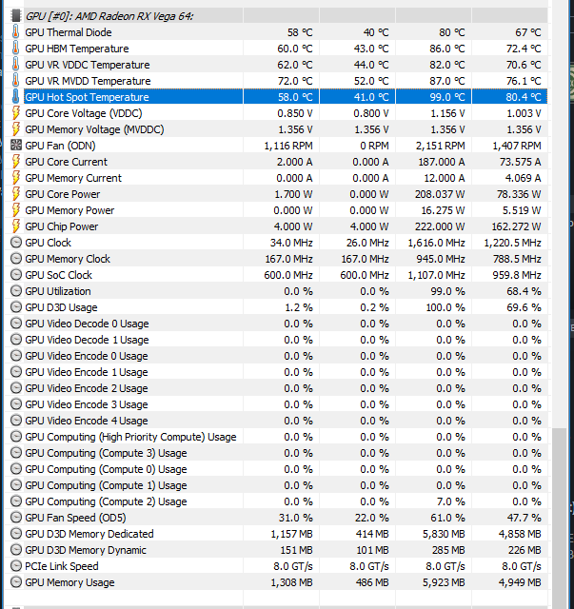Click lightning bolt icon beside GPU Chip Power
Viewport: 574px width, 609px height.
15,226
